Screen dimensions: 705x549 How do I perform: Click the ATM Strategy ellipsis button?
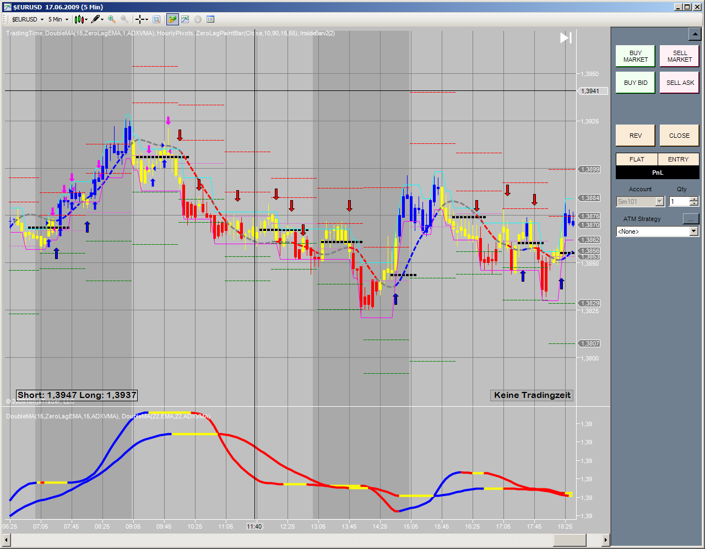point(691,219)
